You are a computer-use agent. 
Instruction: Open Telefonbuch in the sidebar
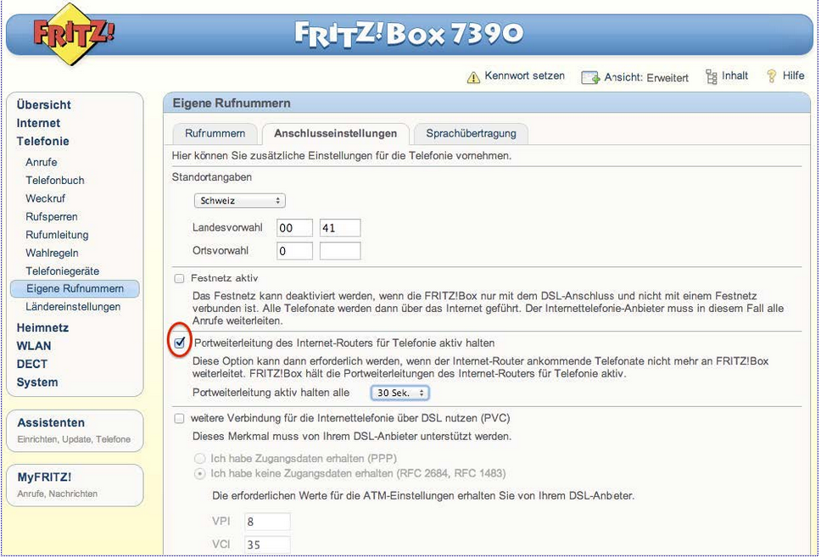click(55, 181)
